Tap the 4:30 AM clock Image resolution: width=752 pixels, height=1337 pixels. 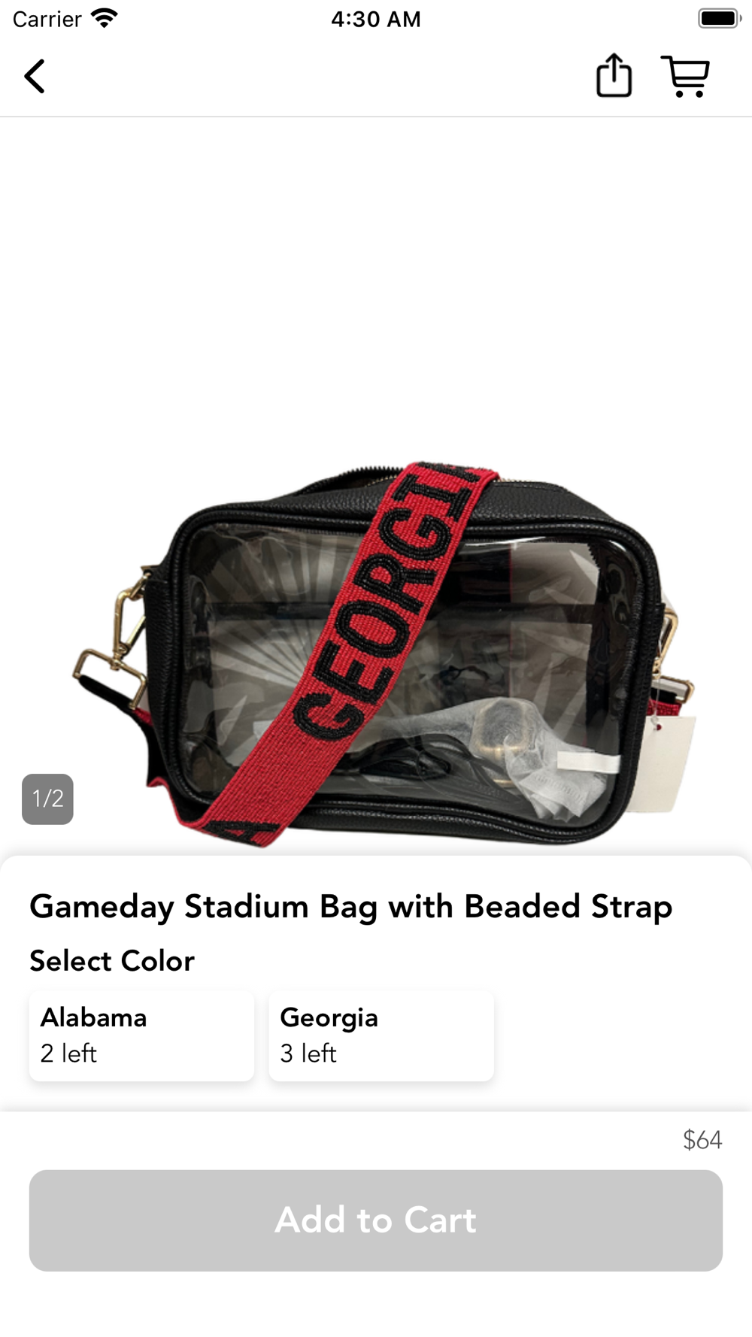click(376, 19)
